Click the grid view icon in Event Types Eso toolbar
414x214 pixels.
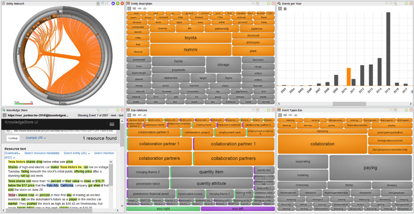280,115
